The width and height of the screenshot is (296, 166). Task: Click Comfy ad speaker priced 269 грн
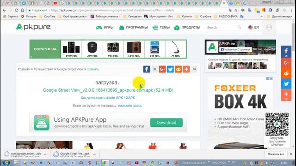click(92, 49)
